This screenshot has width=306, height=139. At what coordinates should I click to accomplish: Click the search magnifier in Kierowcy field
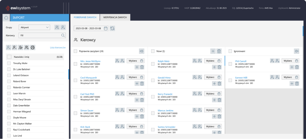click(x=63, y=35)
